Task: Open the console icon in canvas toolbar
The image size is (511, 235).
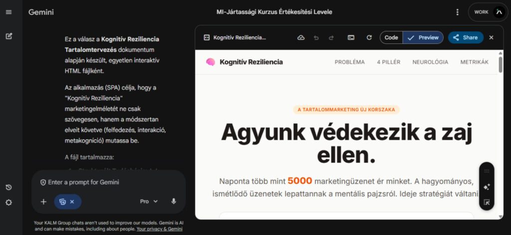Action: pos(351,37)
